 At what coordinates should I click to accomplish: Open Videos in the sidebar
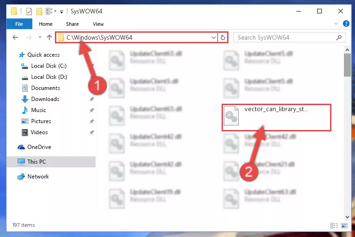(x=39, y=132)
